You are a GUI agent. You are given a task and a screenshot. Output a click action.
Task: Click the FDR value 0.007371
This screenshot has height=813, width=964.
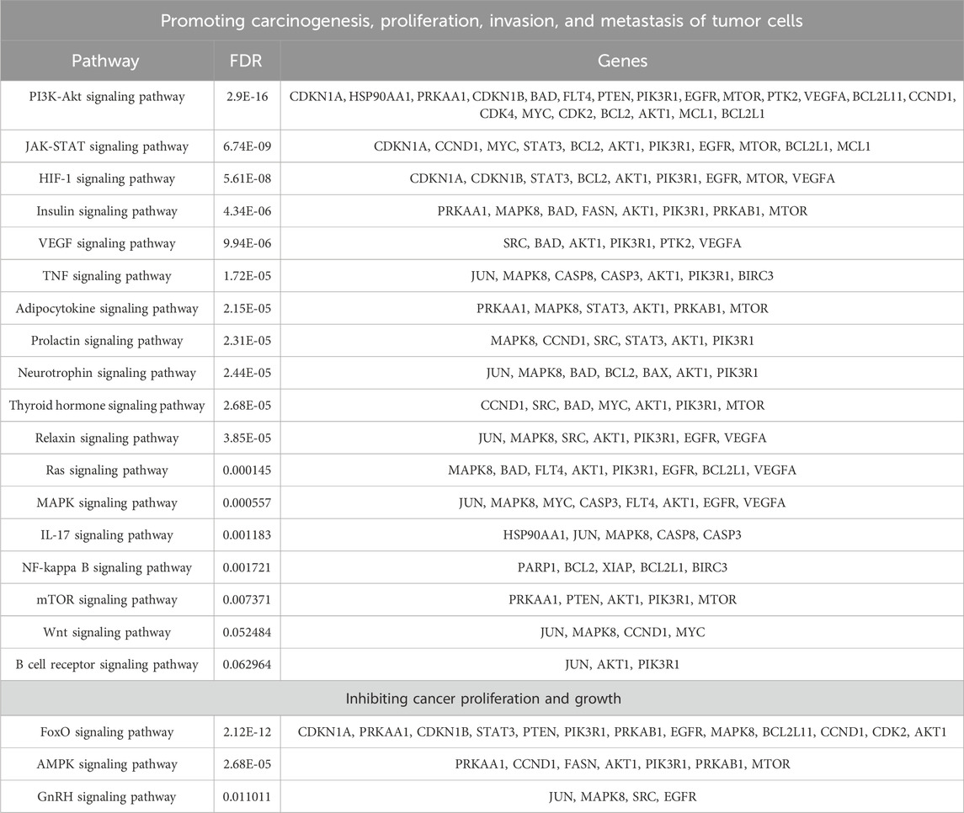(248, 600)
